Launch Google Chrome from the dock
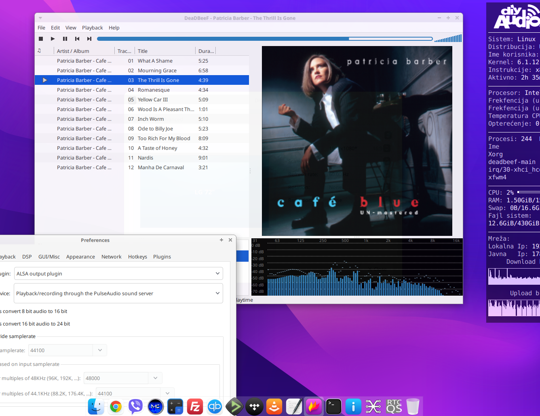The image size is (540, 416). click(116, 407)
